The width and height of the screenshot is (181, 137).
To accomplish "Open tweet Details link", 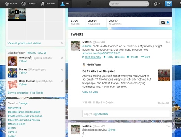I will 110,103.
